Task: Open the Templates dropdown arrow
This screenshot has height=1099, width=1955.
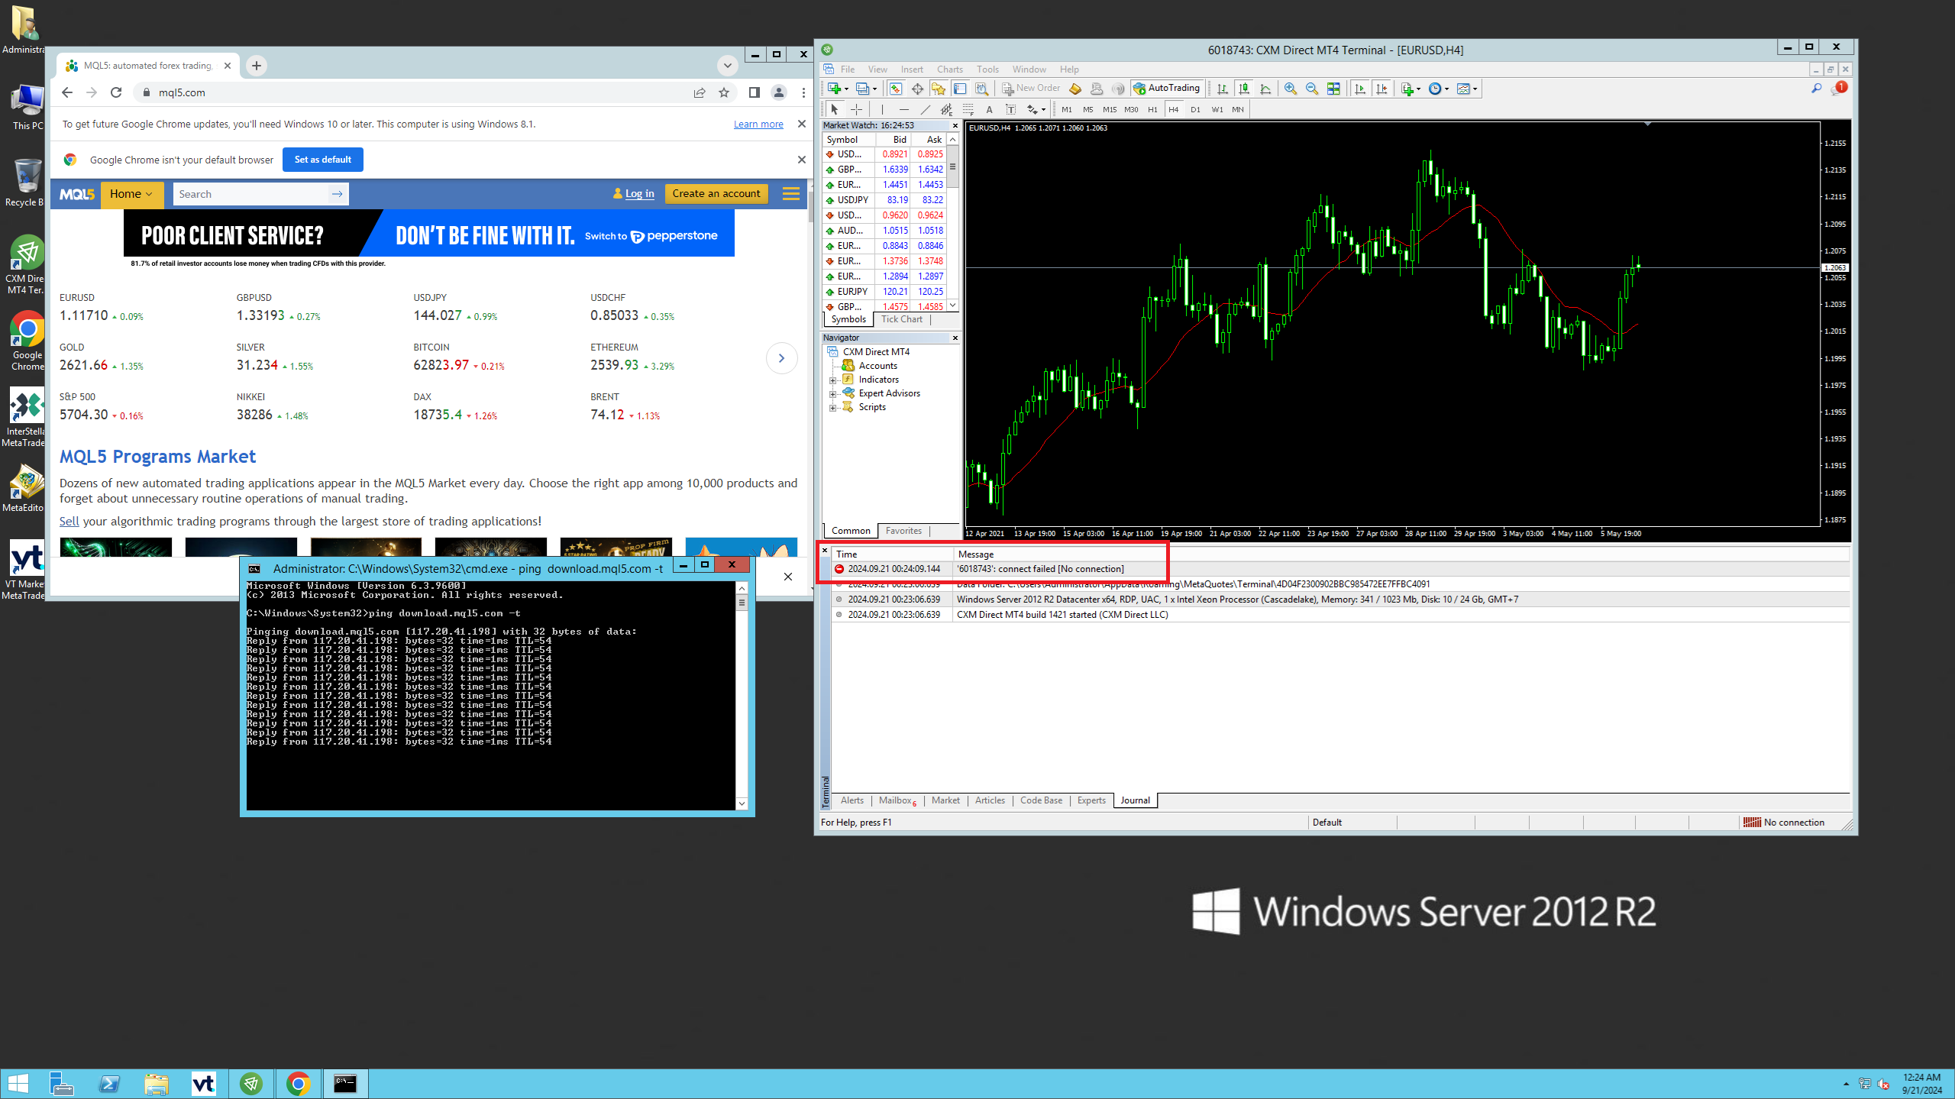Action: pos(1475,89)
